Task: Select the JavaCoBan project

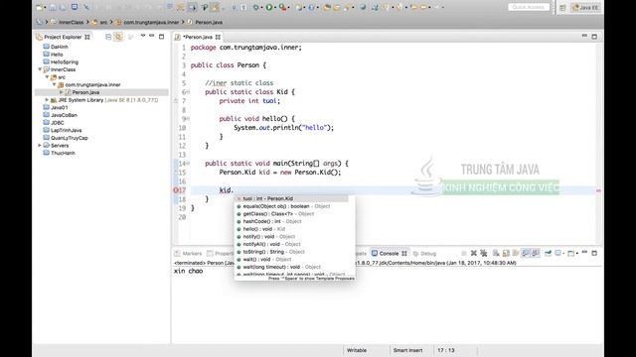Action: coord(60,115)
